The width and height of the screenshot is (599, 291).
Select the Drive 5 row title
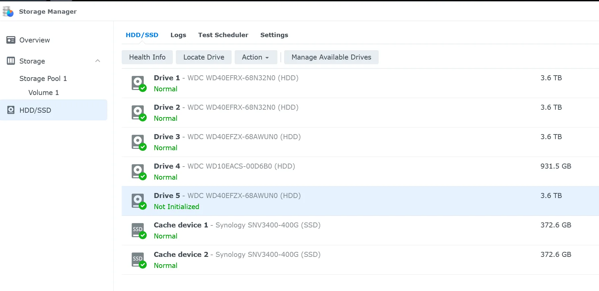[x=227, y=196]
